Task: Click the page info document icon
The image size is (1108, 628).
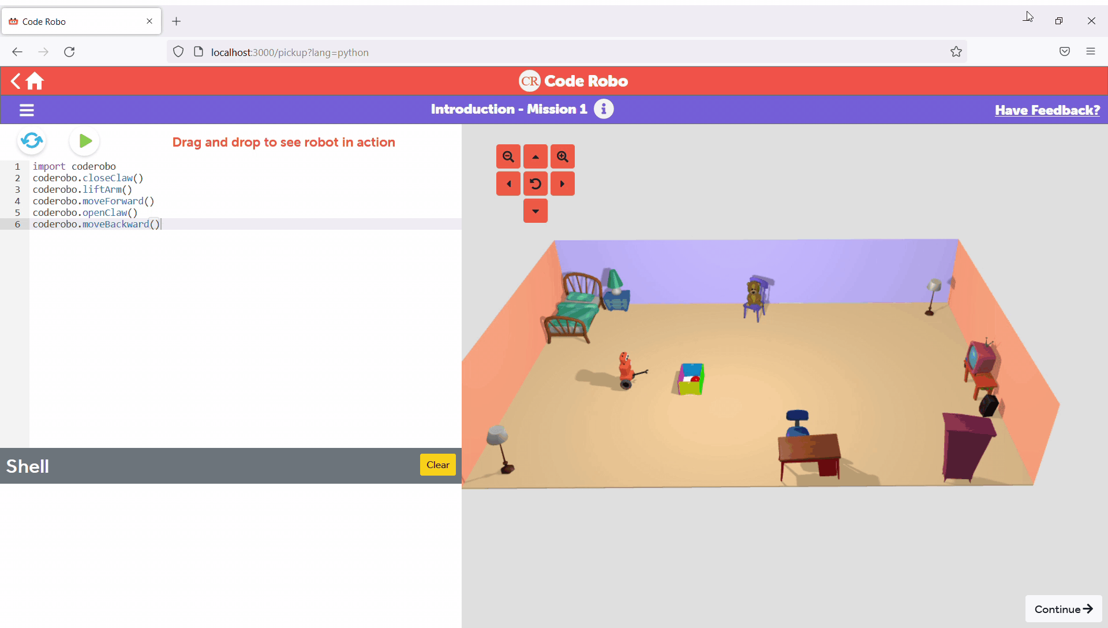Action: [199, 52]
